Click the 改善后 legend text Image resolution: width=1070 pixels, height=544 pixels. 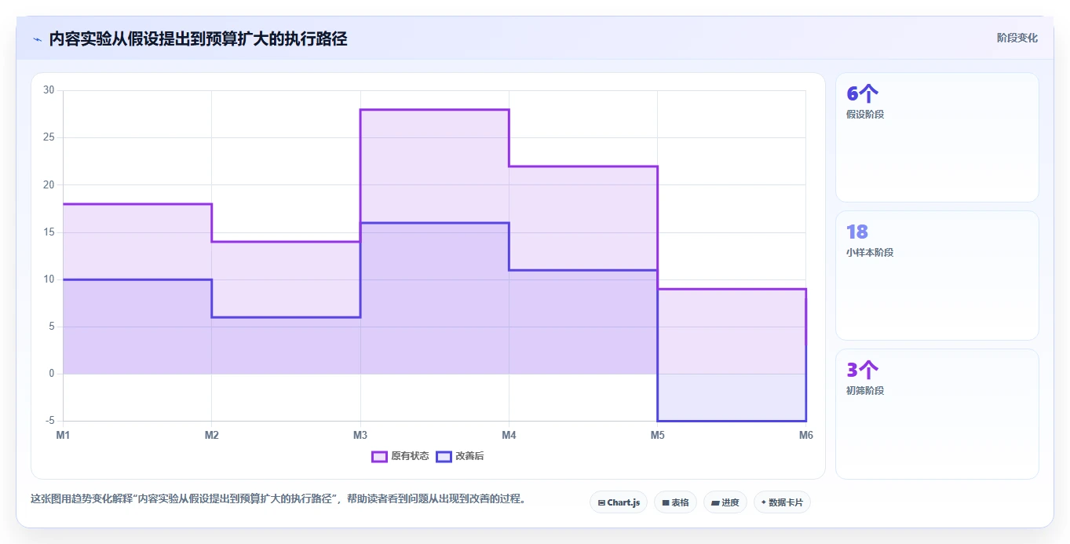pyautogui.click(x=469, y=456)
